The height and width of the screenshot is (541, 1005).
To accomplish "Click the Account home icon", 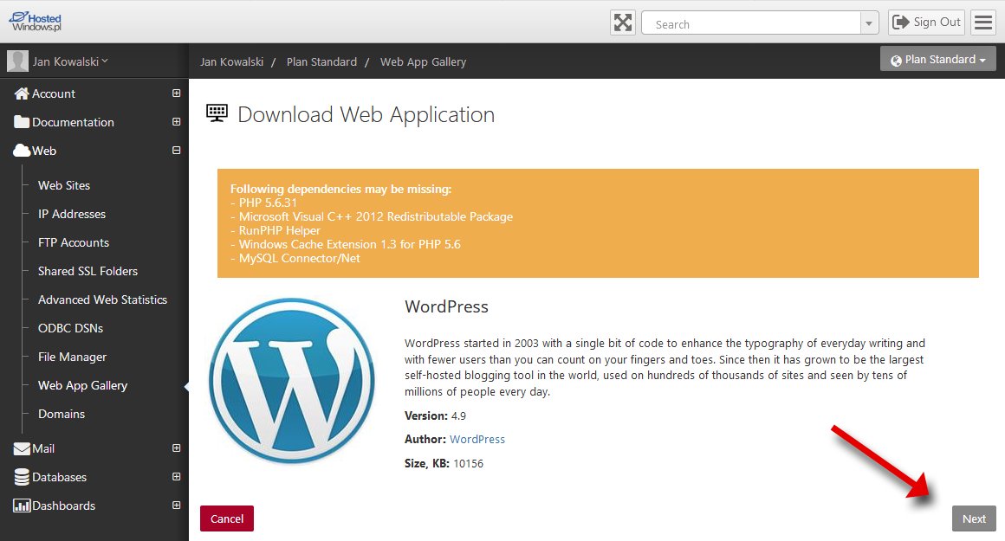I will pyautogui.click(x=21, y=93).
